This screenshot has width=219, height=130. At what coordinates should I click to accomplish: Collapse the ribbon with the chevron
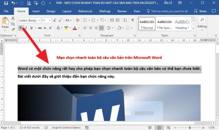coord(216,36)
